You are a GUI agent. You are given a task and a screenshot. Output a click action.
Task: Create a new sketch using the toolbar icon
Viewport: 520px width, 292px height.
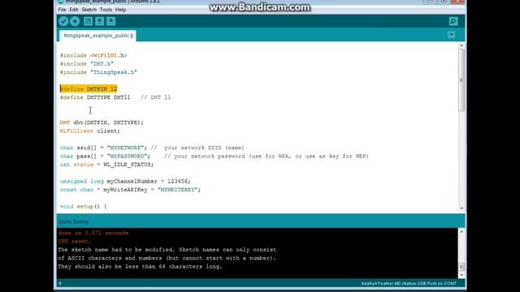tap(89, 21)
